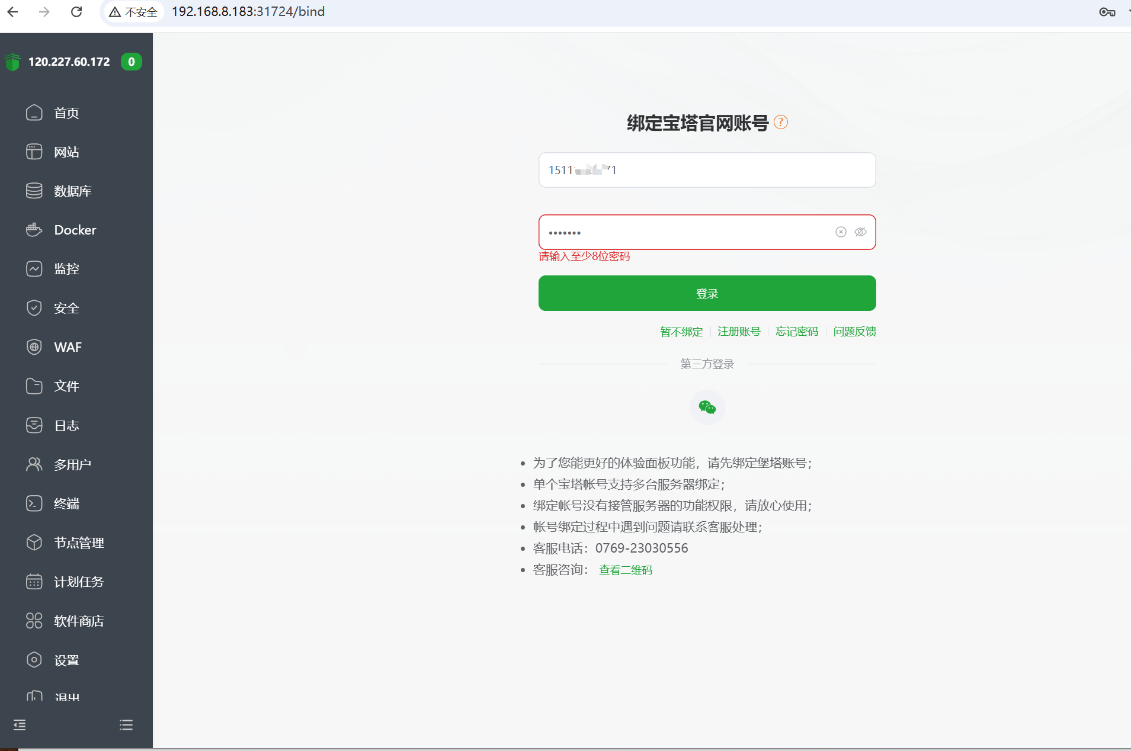Click the 软件商店 app store icon

pyautogui.click(x=34, y=621)
